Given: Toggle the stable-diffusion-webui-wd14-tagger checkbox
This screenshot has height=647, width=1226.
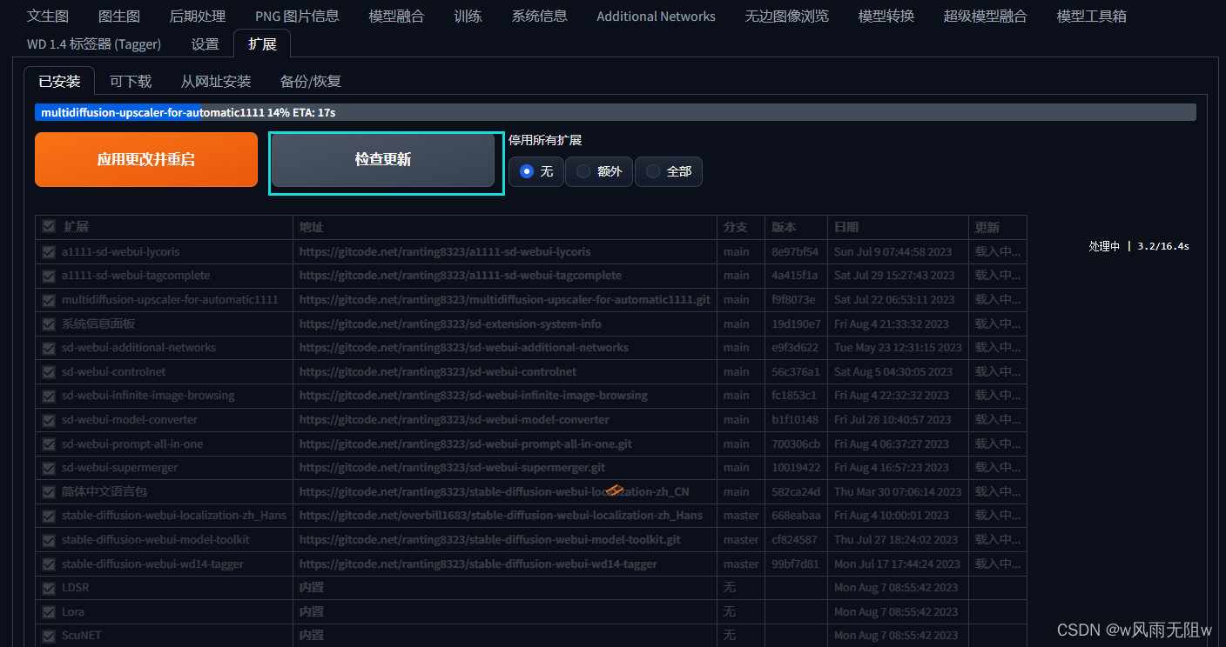Looking at the screenshot, I should [49, 564].
